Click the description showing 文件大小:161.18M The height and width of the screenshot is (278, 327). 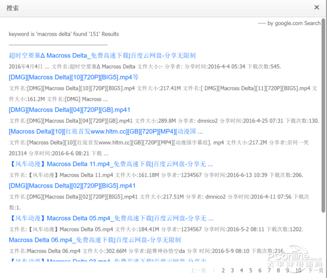[x=156, y=175]
